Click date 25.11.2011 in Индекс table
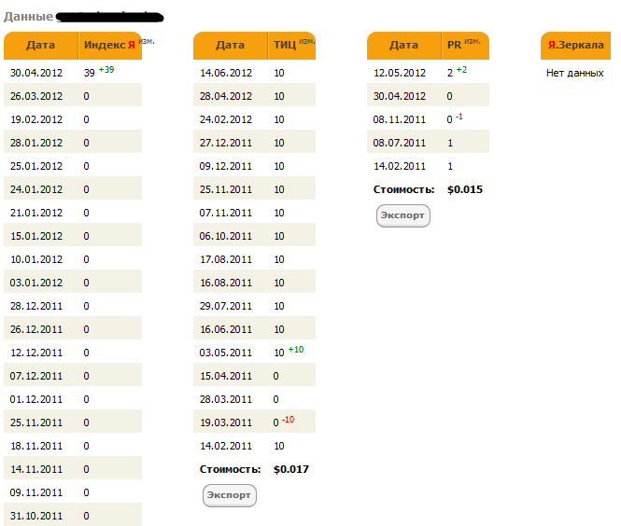The image size is (621, 526). [x=36, y=423]
